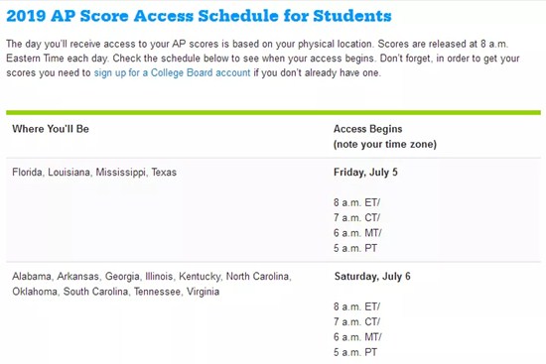Click the 5 a.m. PT entry under Friday
546x364 pixels.
coord(355,248)
